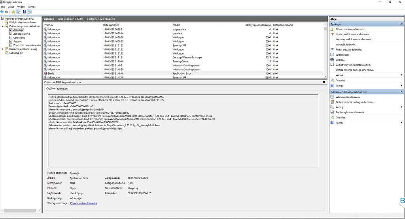Screen dimensions: 405x219
Task: Select the Ogólne tab
Action: pyautogui.click(x=50, y=88)
